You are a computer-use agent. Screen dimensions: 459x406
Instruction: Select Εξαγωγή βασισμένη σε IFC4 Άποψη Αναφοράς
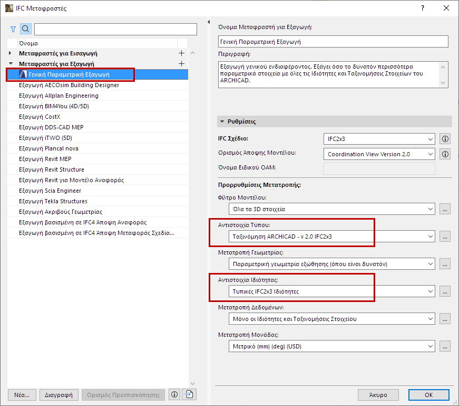pos(98,222)
